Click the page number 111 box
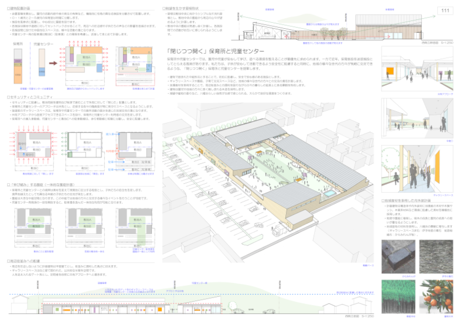Screen dimensions: 460x325 coord(444,11)
